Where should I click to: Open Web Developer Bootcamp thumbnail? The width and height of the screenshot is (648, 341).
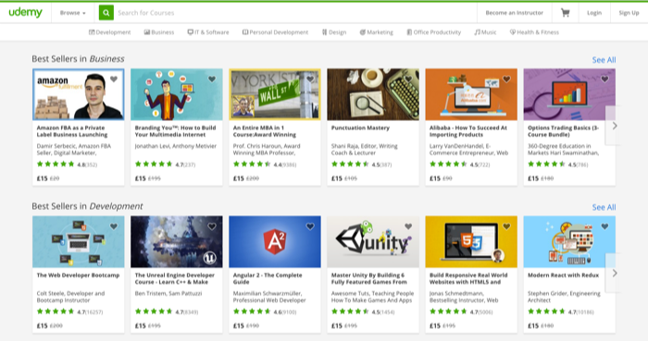pos(78,241)
